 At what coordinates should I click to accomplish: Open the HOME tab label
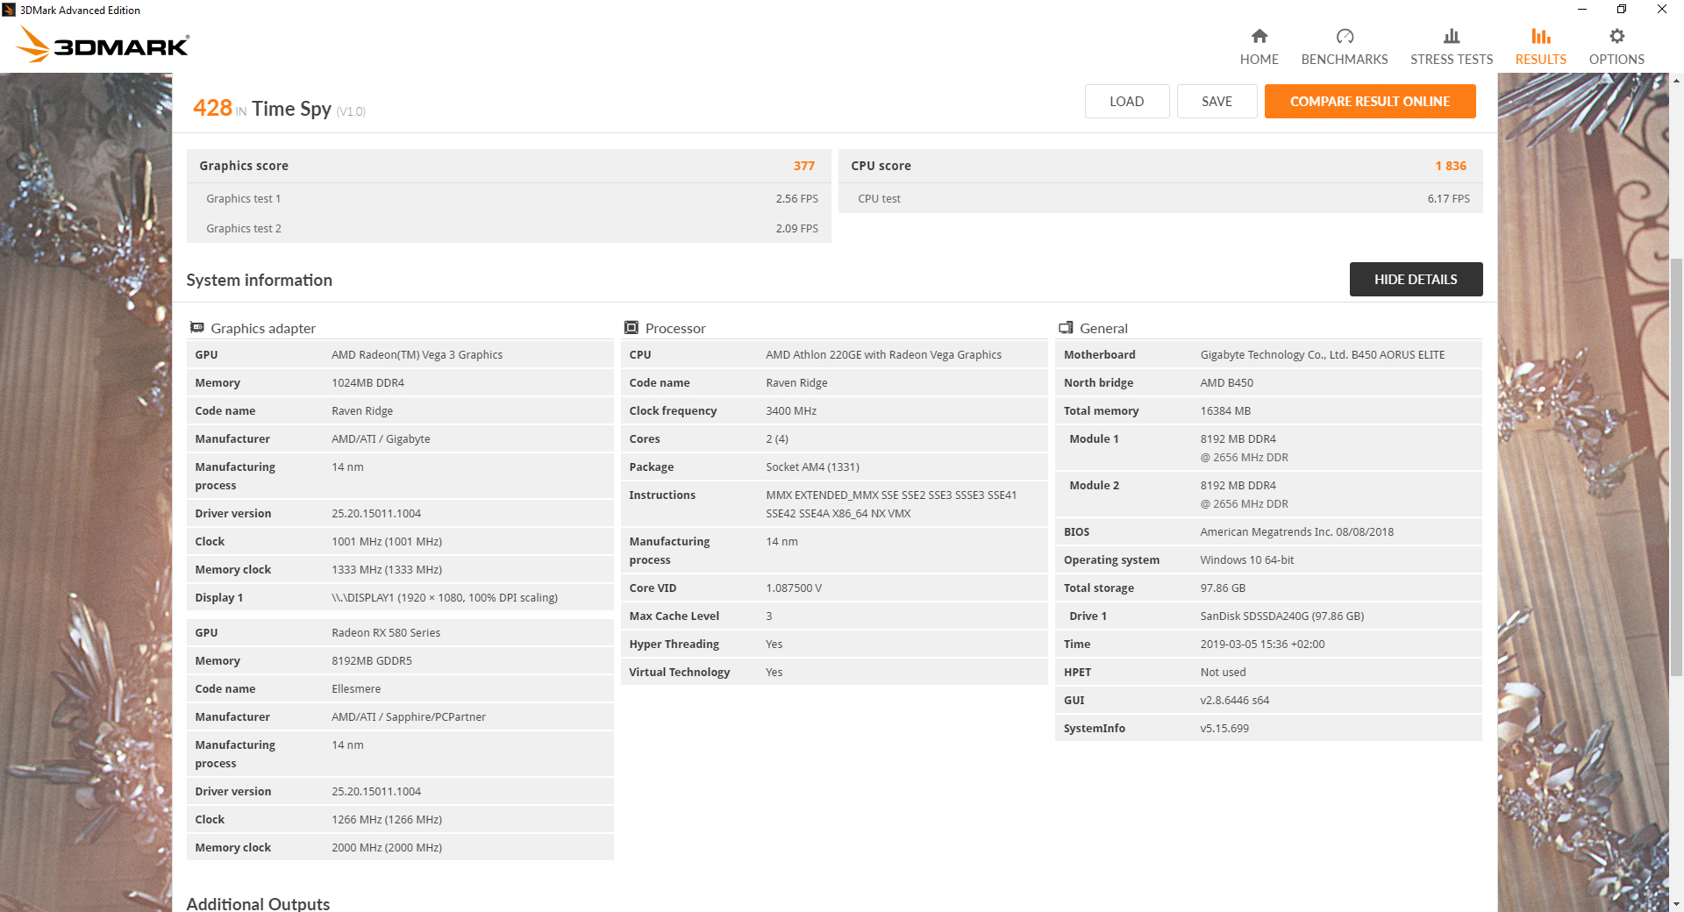(1259, 60)
